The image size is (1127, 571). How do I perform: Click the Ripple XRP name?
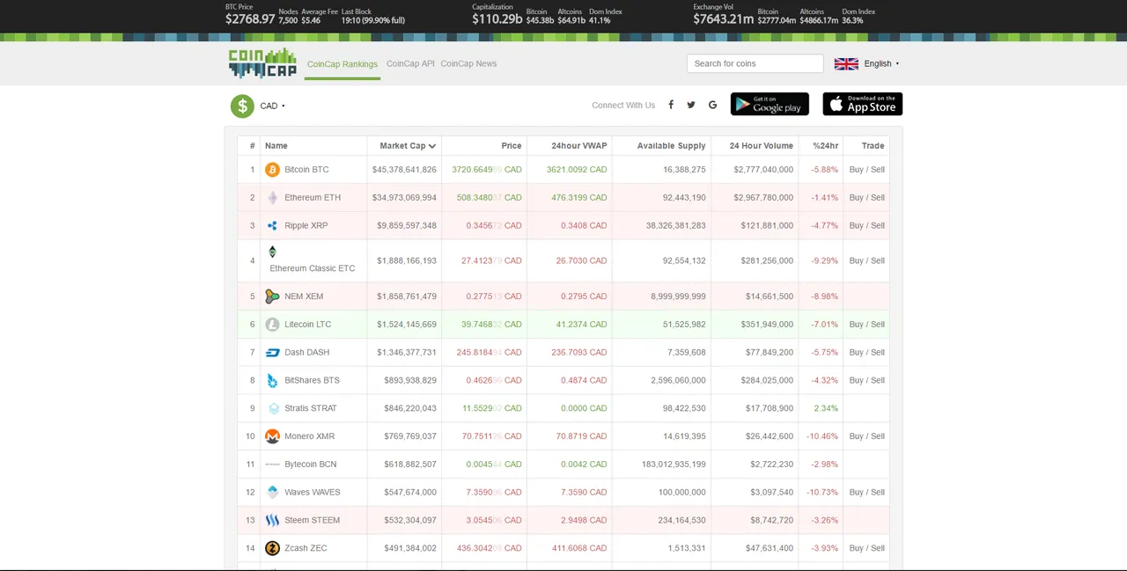coord(306,226)
